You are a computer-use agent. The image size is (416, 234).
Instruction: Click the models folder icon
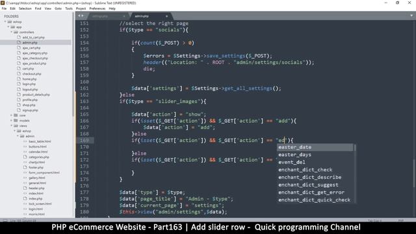point(16,120)
